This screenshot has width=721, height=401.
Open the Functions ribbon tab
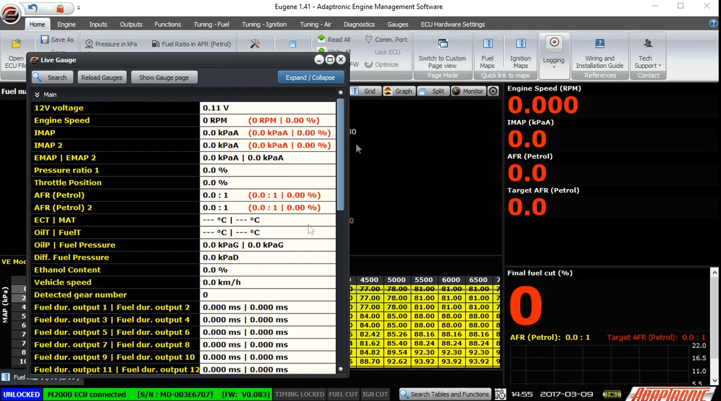(168, 24)
